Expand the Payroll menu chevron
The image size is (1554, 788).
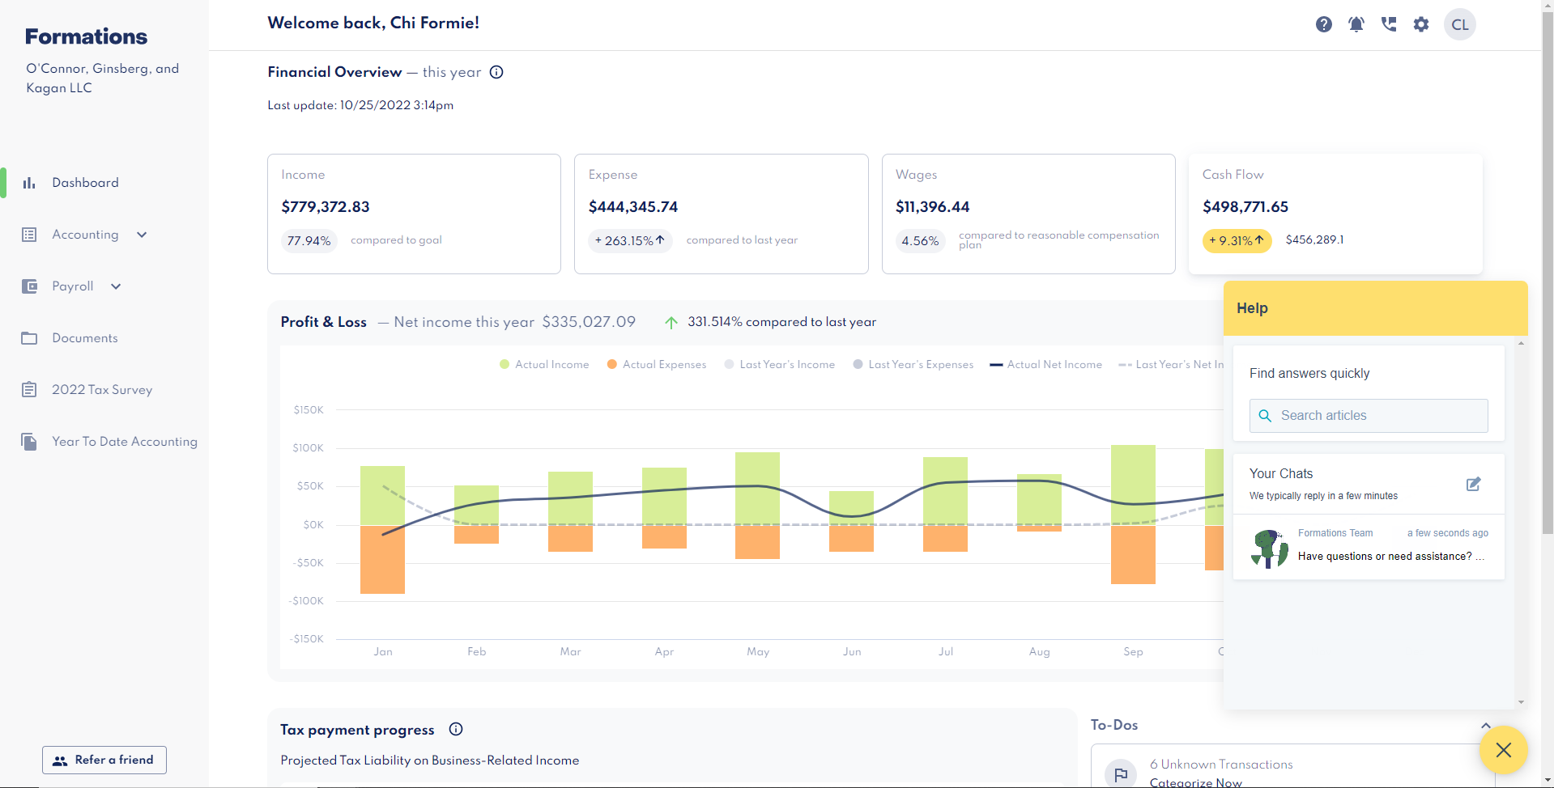click(x=116, y=286)
